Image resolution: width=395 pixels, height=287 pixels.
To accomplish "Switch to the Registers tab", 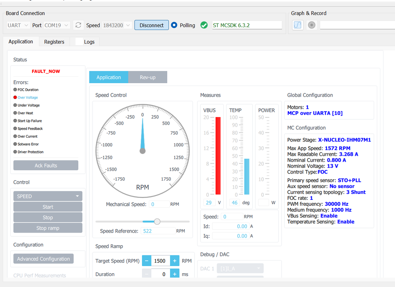I will [x=54, y=42].
